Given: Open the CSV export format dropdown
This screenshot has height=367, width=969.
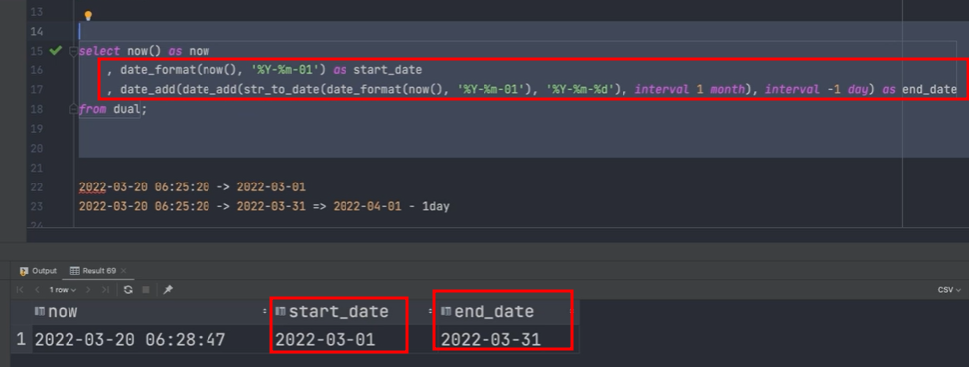Looking at the screenshot, I should pyautogui.click(x=949, y=290).
